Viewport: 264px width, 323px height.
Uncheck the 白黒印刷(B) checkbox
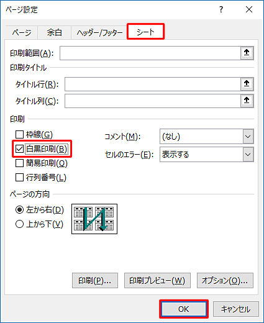(x=19, y=149)
